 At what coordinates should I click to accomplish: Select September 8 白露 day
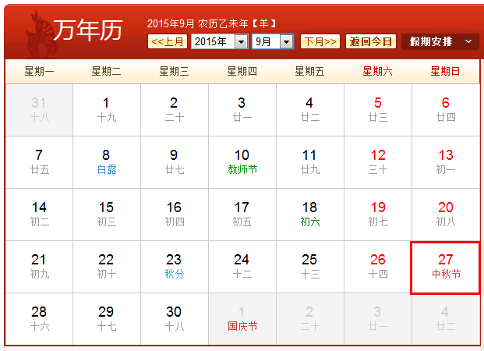107,162
